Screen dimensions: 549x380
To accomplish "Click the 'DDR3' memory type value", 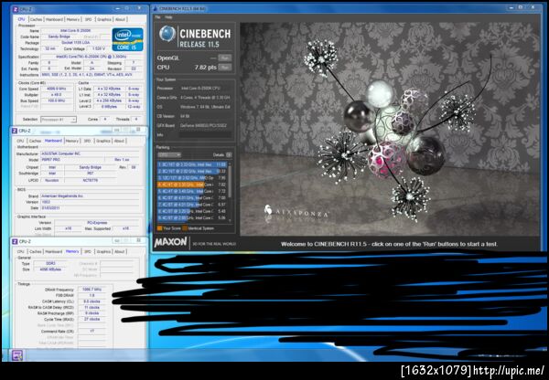I will pyautogui.click(x=50, y=263).
